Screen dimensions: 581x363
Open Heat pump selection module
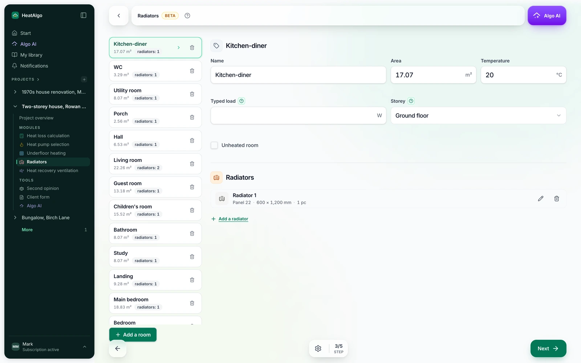48,144
